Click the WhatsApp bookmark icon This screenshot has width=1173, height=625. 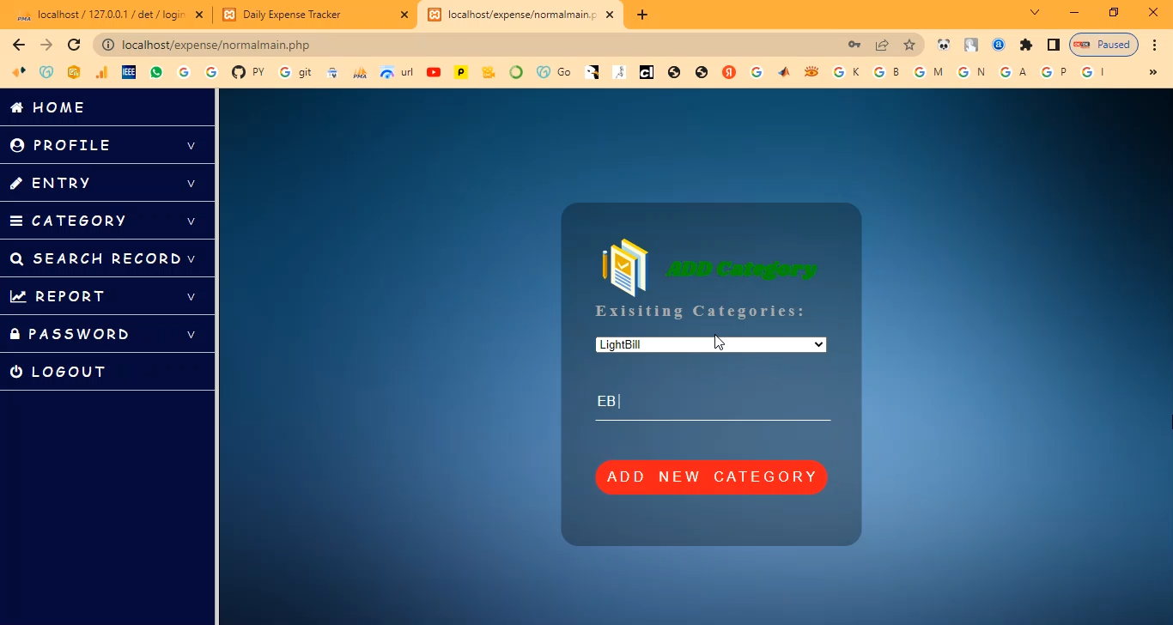click(x=156, y=72)
